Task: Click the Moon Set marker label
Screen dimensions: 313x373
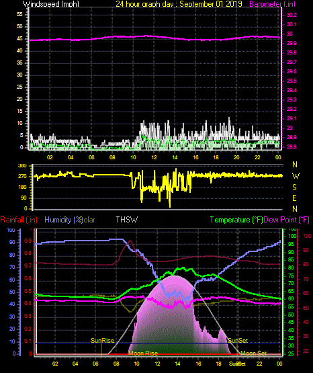Action: click(253, 354)
